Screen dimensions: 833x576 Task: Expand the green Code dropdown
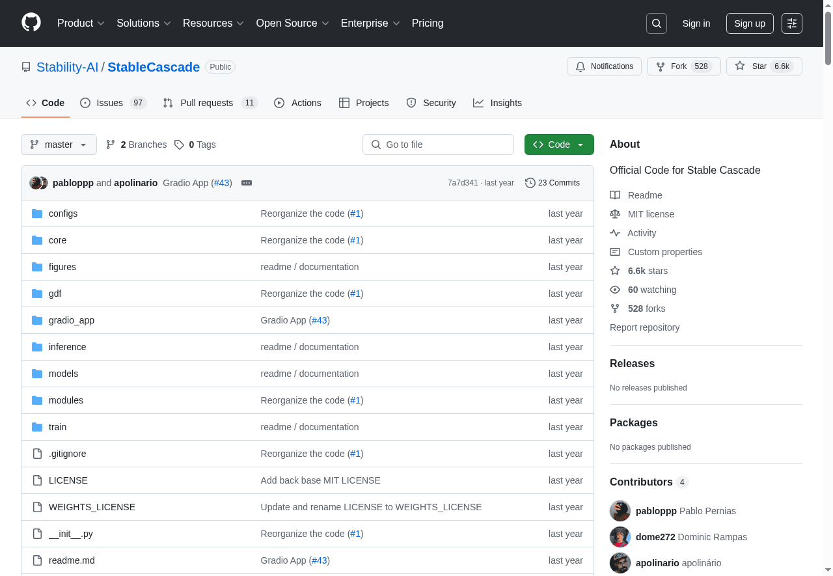pyautogui.click(x=559, y=144)
